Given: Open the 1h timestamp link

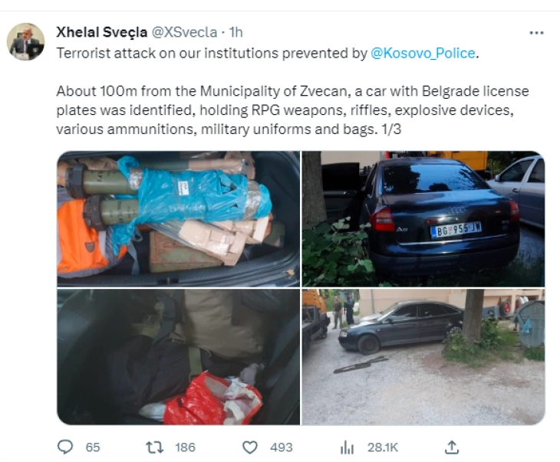Looking at the screenshot, I should (x=236, y=32).
